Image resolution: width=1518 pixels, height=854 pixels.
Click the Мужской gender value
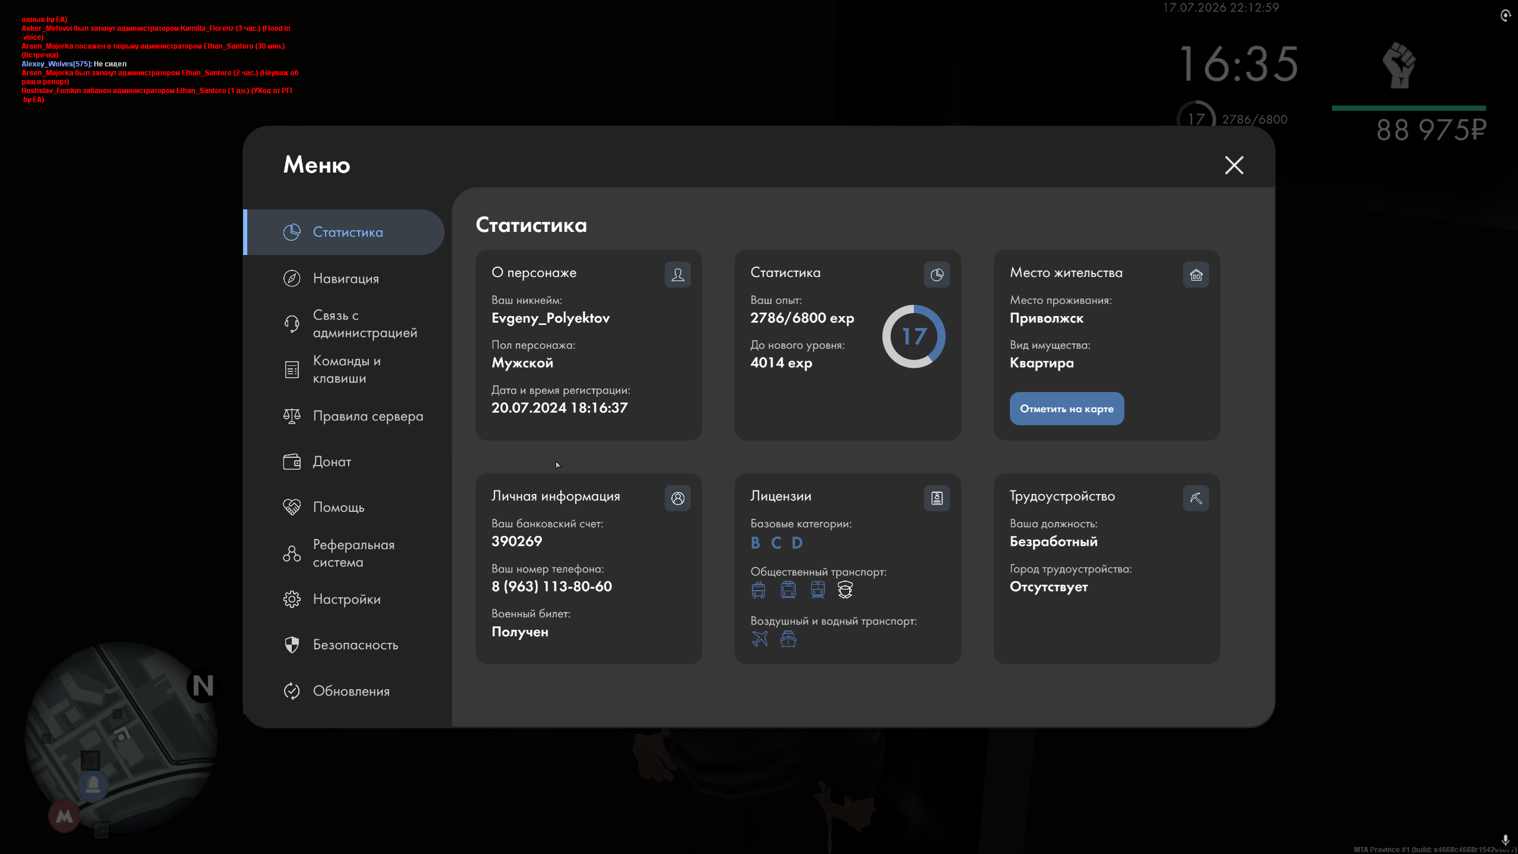[522, 362]
